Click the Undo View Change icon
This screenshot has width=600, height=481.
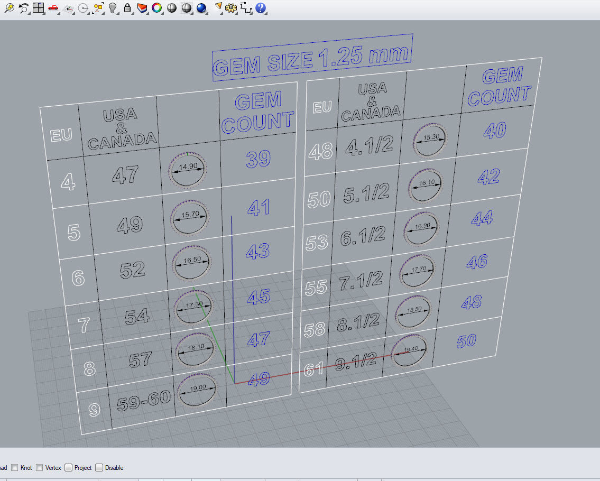coord(24,7)
